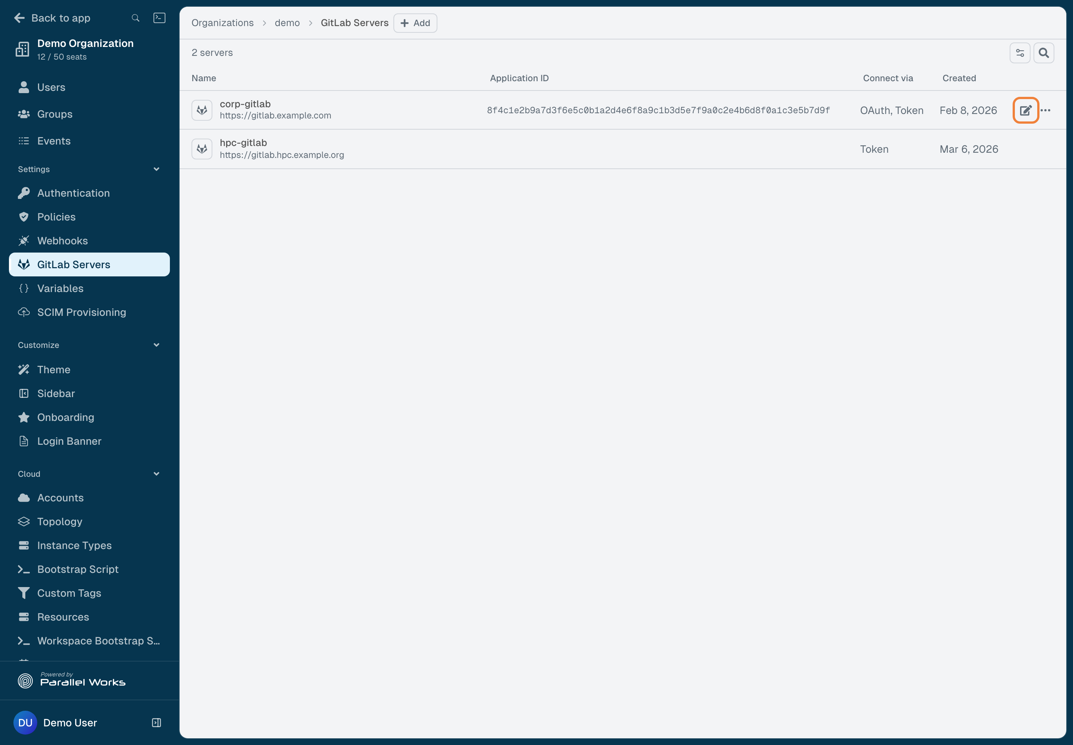
Task: Click the Add server button
Action: [415, 23]
